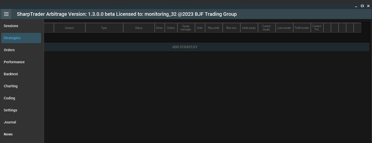Minimize the SharpTrader window
Viewport: 372px width, 143px height.
(356, 6)
